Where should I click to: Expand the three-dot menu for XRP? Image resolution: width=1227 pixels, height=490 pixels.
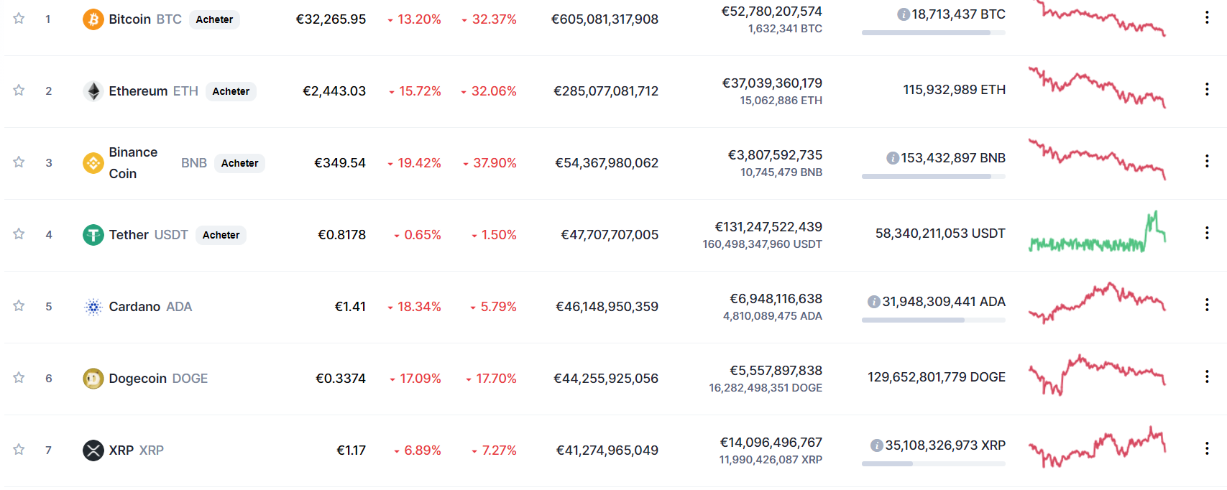tap(1207, 449)
